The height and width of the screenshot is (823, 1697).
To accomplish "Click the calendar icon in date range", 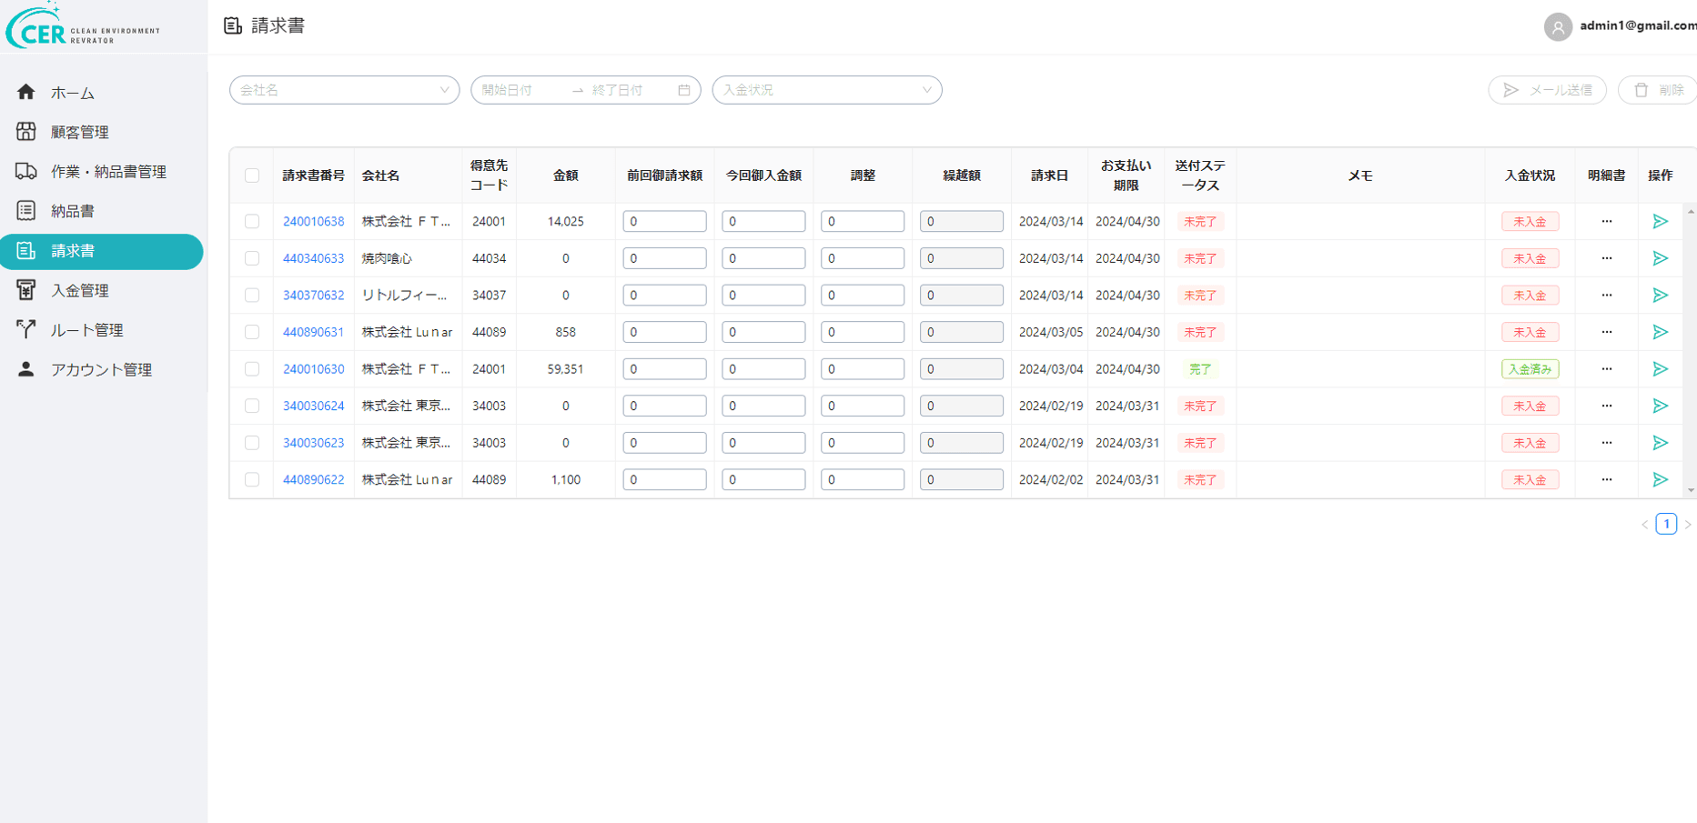I will [684, 90].
